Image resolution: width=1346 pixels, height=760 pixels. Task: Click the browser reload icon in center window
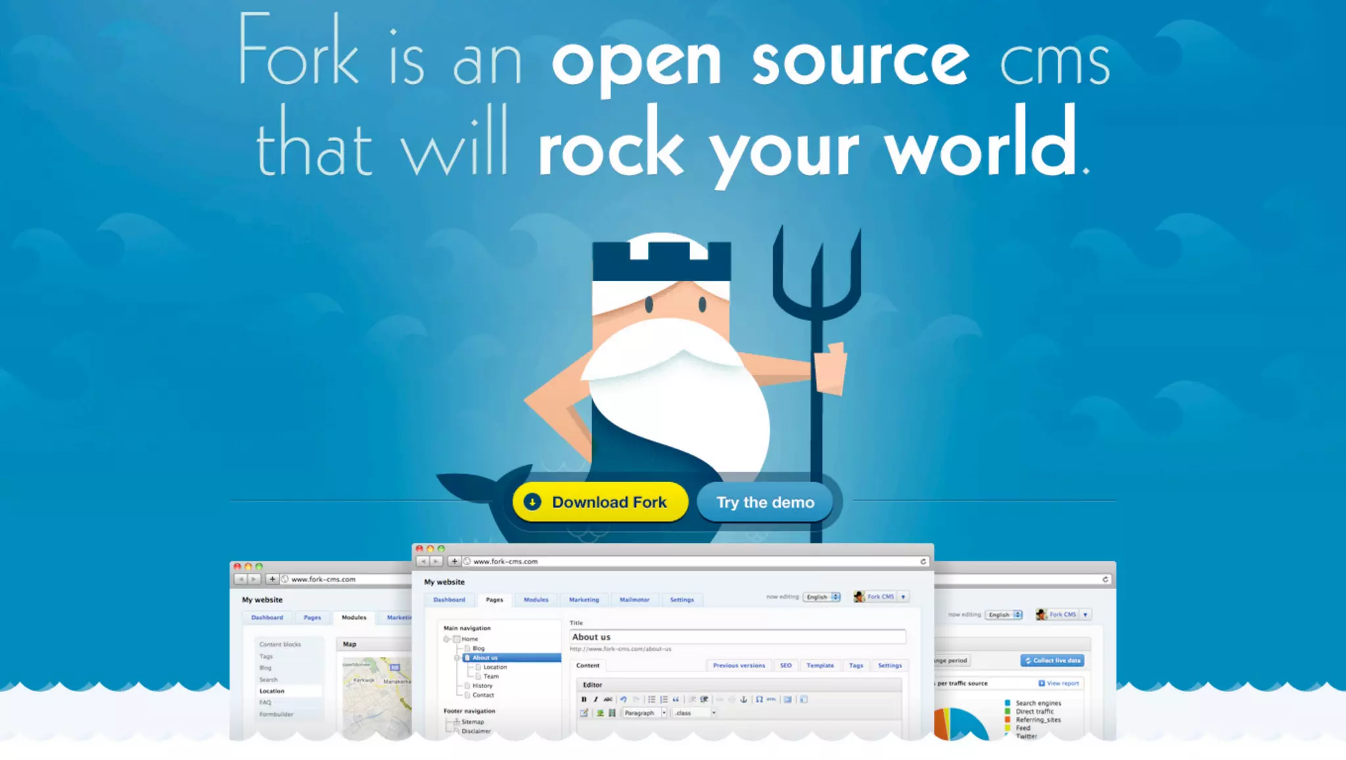(923, 562)
